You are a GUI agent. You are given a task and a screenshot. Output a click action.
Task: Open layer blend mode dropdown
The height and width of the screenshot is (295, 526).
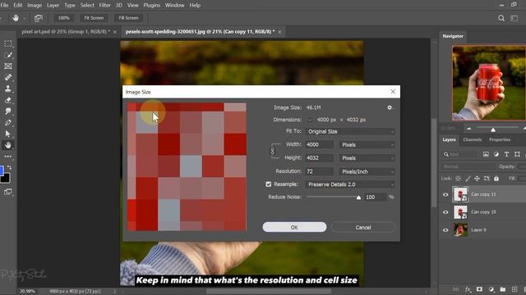tap(468, 166)
